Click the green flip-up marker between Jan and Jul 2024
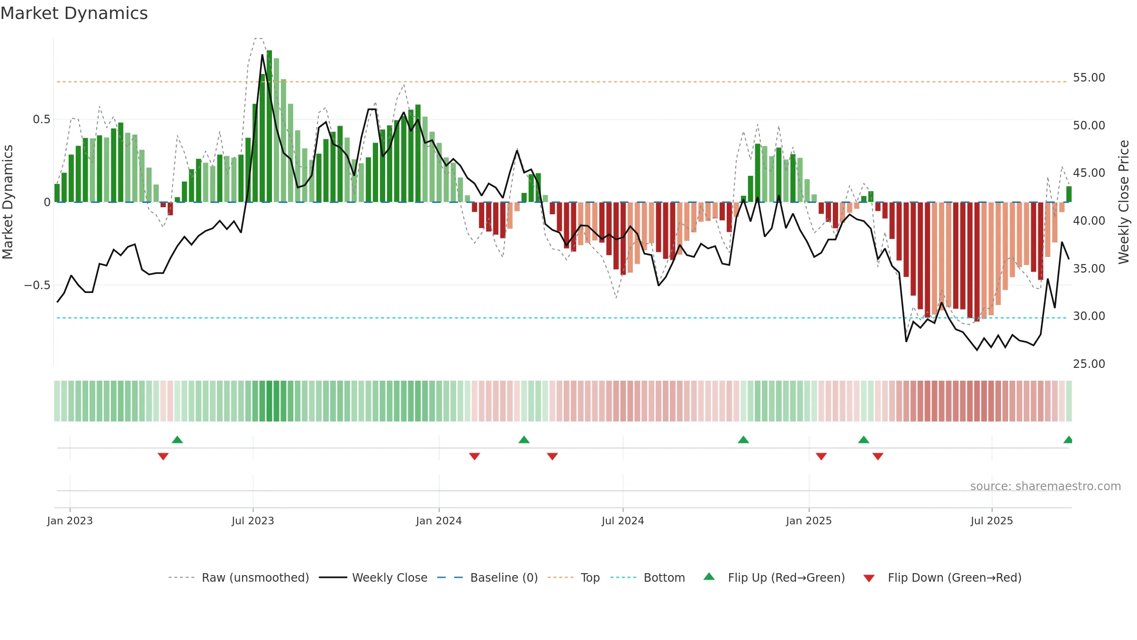Screen dimensions: 1137x640 coord(524,439)
